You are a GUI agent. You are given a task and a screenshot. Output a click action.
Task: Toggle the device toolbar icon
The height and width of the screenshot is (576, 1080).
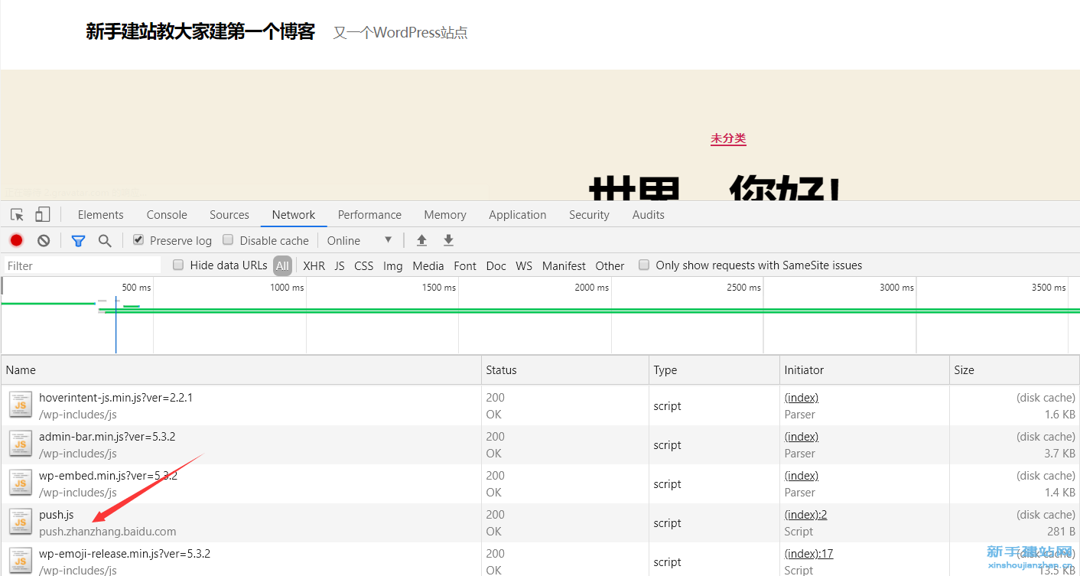(43, 215)
